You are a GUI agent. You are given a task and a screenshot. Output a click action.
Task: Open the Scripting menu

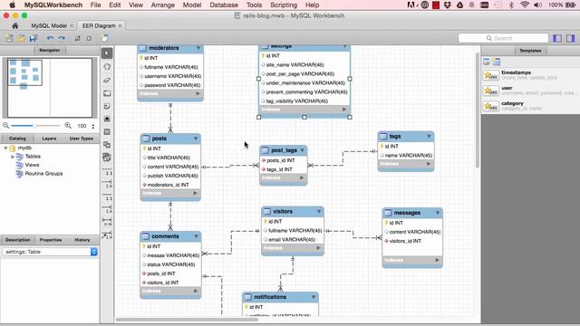tap(284, 5)
